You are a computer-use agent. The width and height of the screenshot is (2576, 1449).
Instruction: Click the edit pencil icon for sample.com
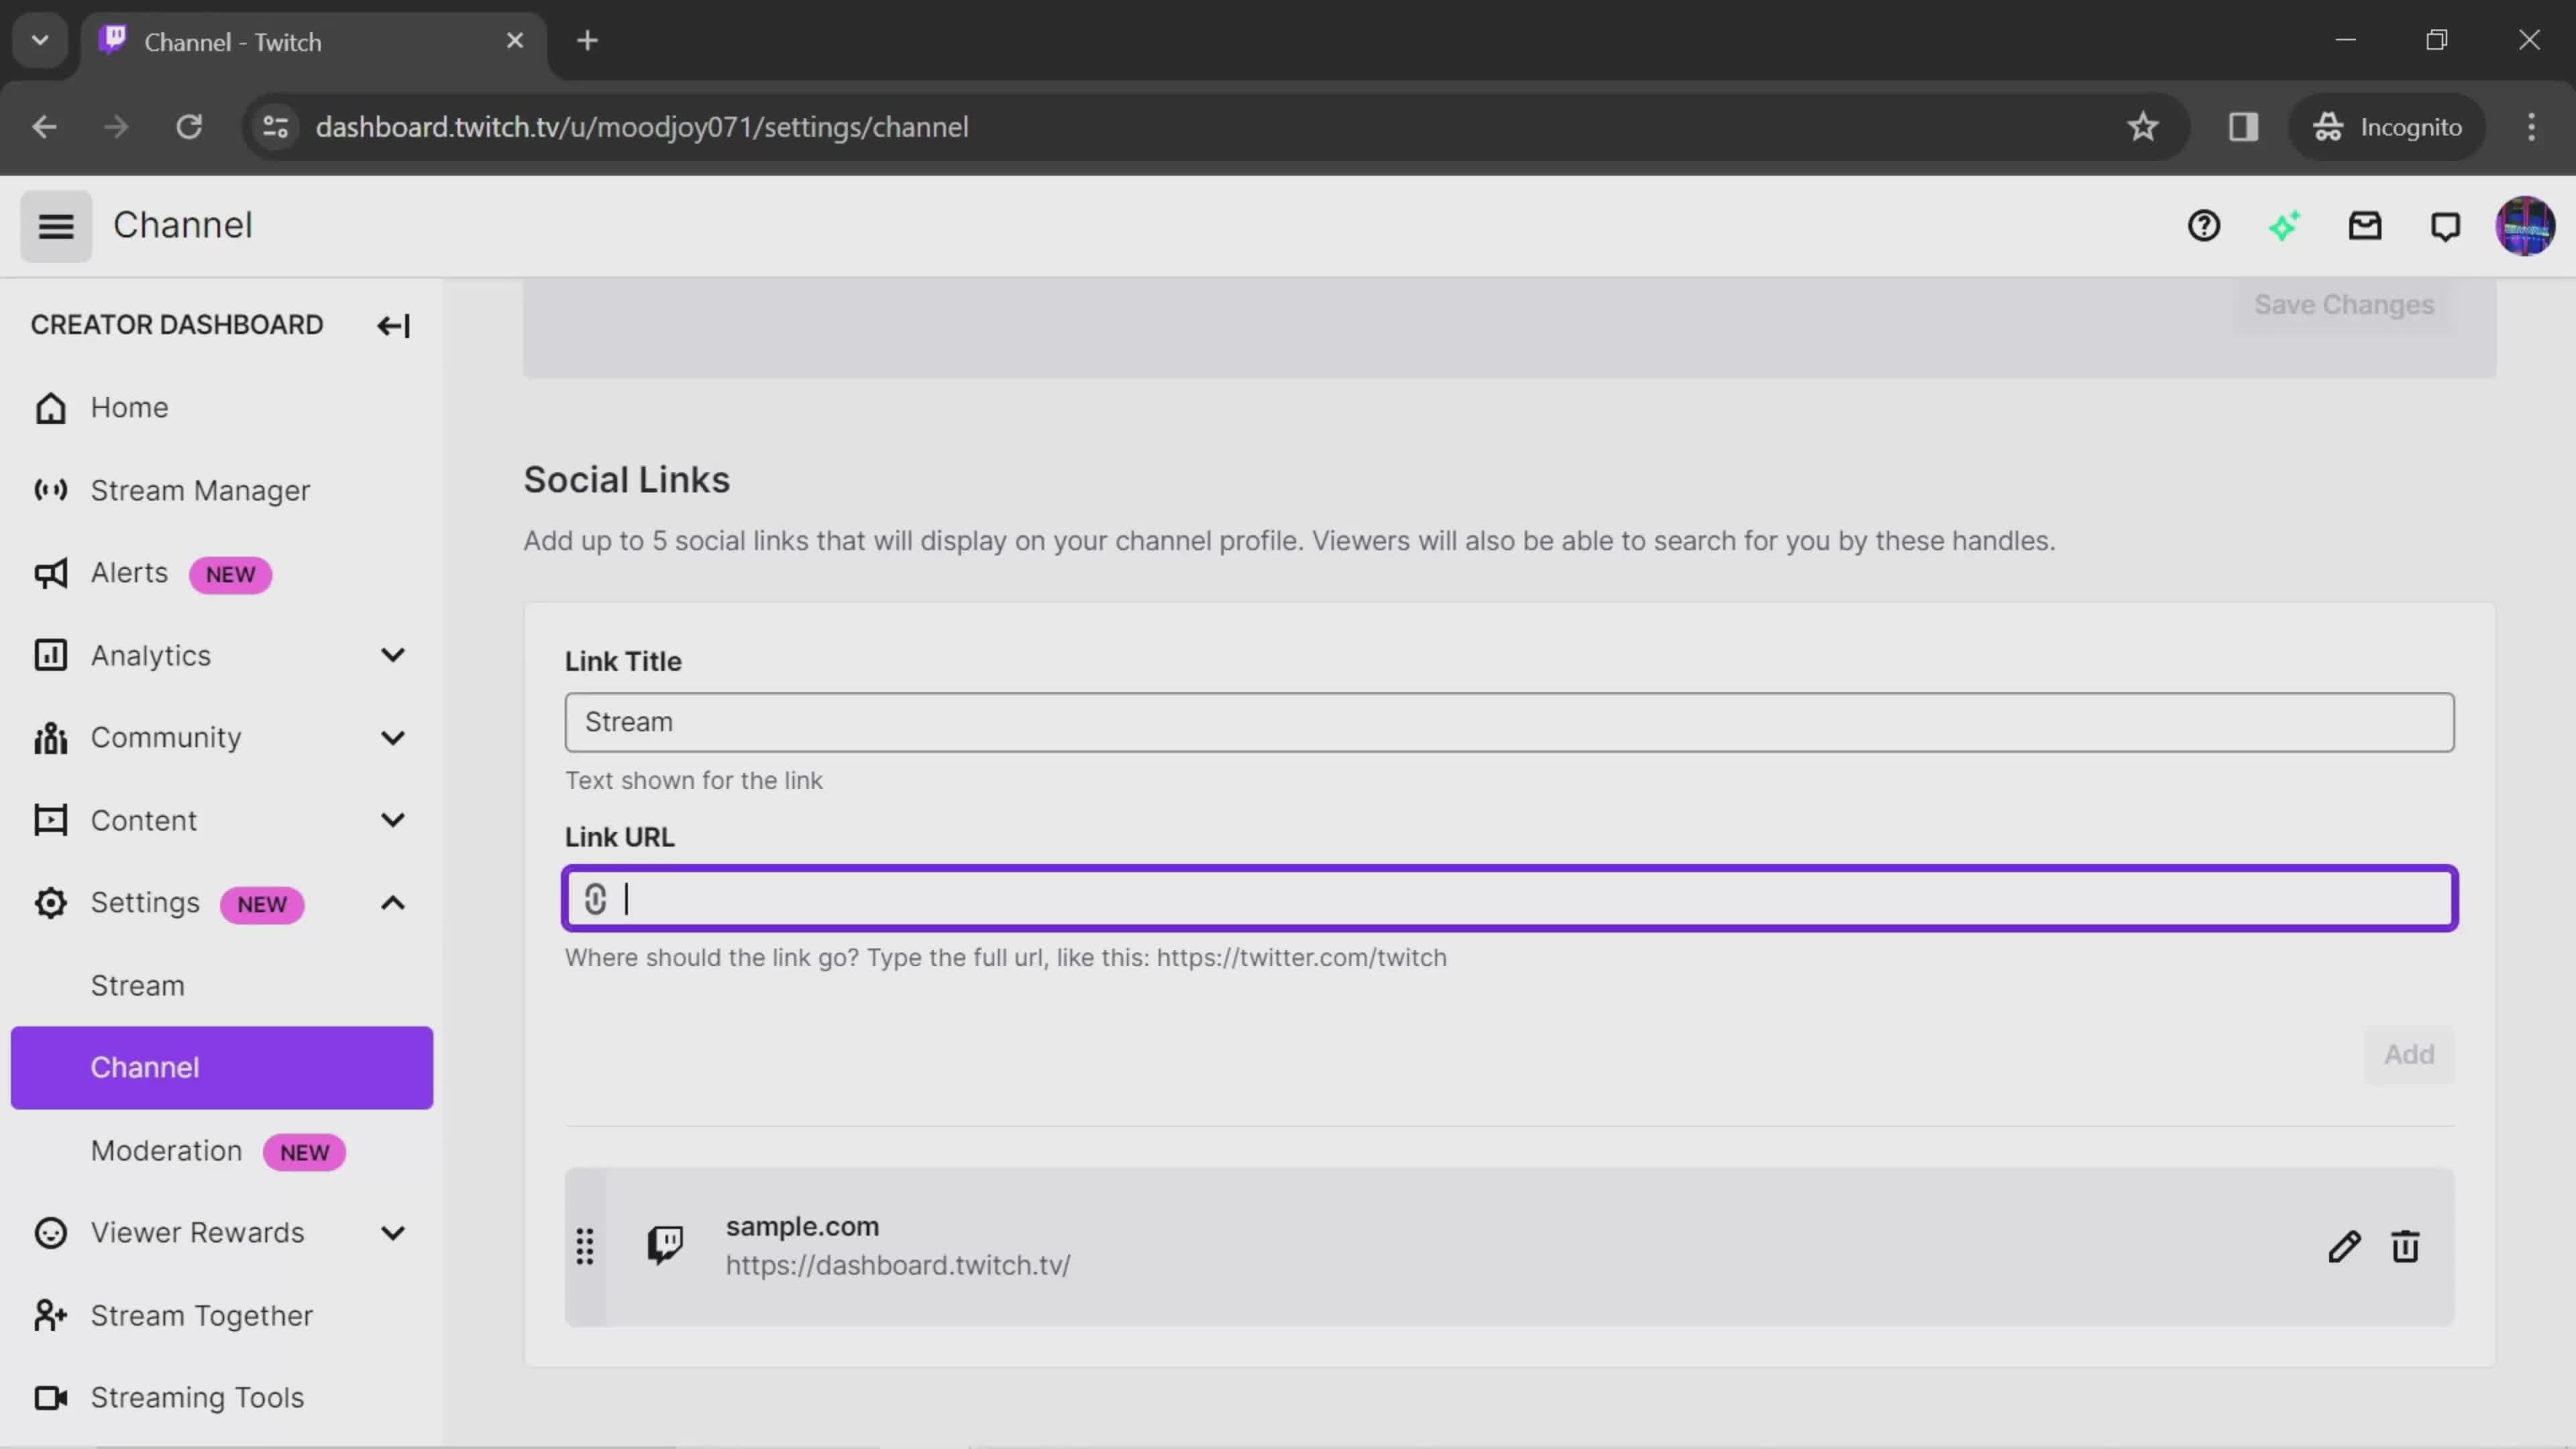pyautogui.click(x=2345, y=1246)
